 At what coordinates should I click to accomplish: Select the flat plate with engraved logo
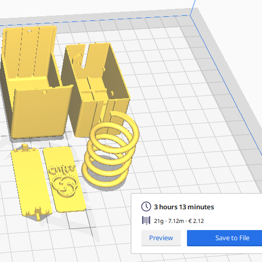click(64, 179)
